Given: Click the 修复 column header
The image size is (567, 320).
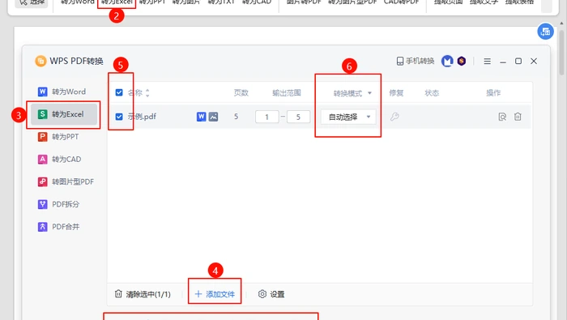Looking at the screenshot, I should click(396, 93).
